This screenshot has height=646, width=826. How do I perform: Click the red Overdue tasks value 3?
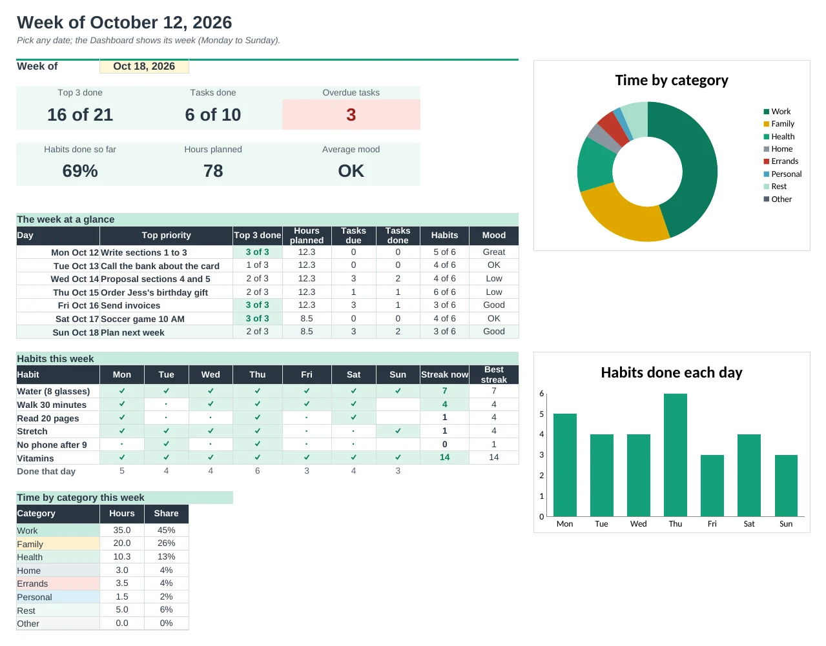(x=351, y=115)
